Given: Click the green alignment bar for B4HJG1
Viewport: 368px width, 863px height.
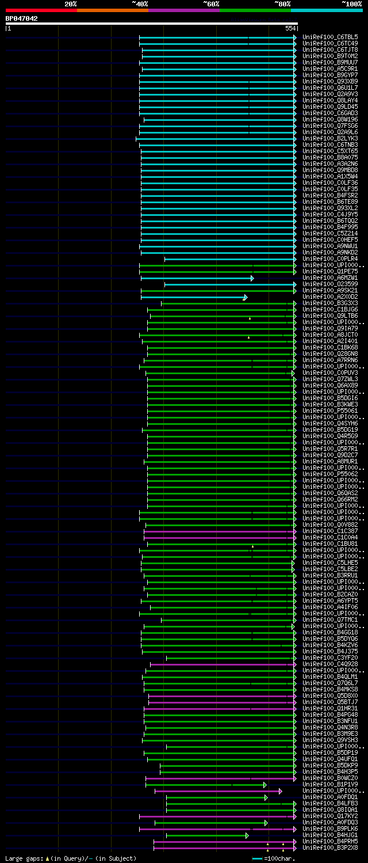Looking at the screenshot, I should click(207, 835).
